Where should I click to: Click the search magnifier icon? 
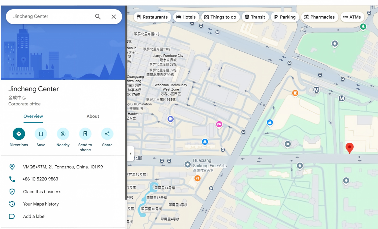coord(98,17)
